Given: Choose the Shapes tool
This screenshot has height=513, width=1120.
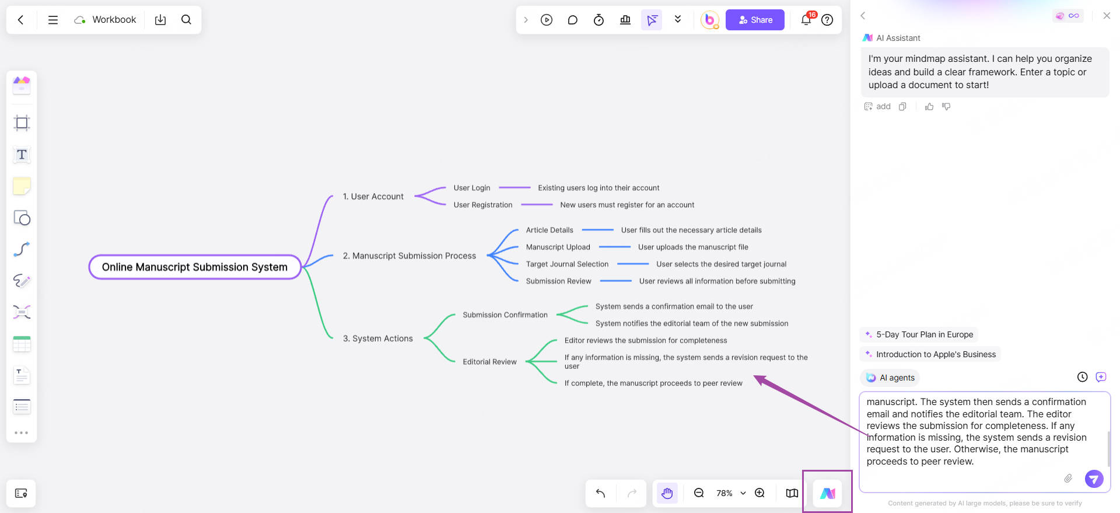Looking at the screenshot, I should (x=22, y=218).
